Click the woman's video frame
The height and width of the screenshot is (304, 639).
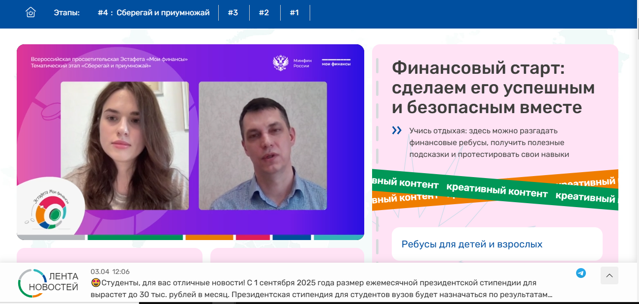pos(124,146)
